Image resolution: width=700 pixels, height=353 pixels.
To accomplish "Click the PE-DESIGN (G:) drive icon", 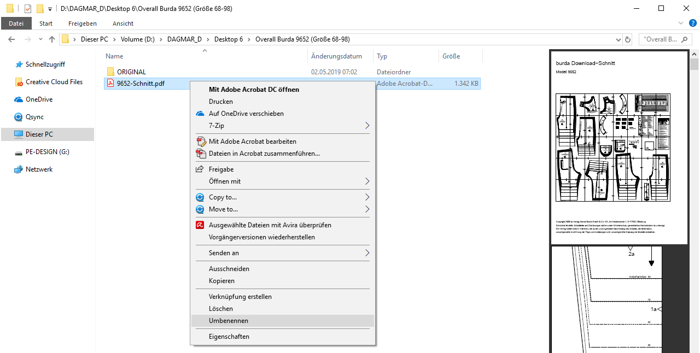I will [18, 152].
